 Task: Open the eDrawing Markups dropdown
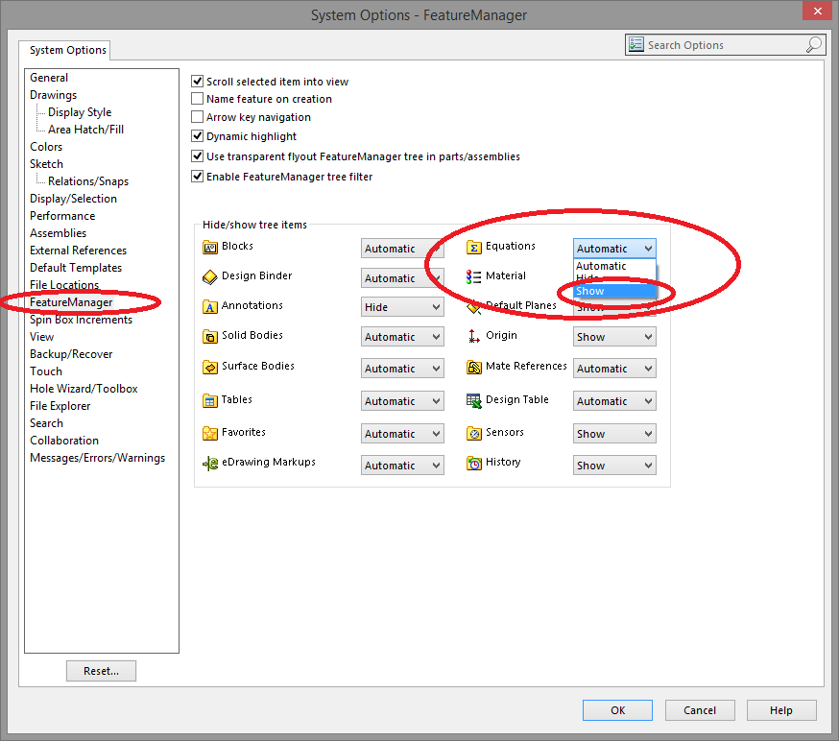tap(402, 466)
